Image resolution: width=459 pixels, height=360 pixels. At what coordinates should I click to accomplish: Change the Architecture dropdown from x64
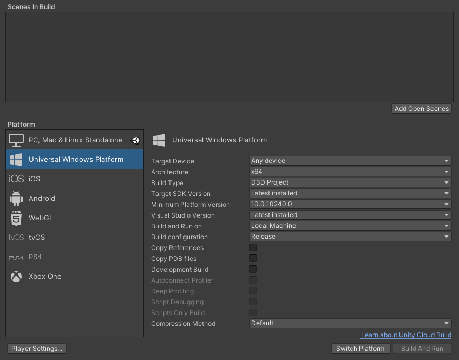click(x=349, y=172)
